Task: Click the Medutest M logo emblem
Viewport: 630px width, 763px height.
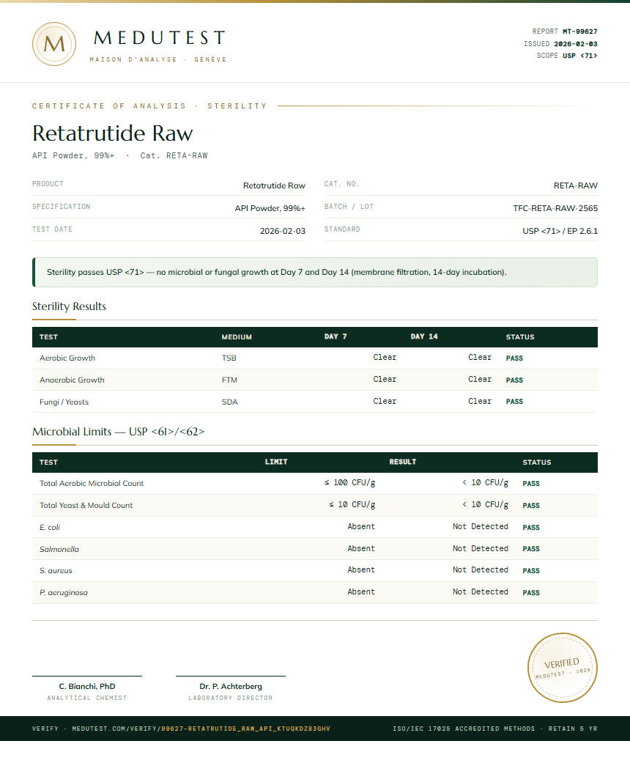Action: (54, 44)
